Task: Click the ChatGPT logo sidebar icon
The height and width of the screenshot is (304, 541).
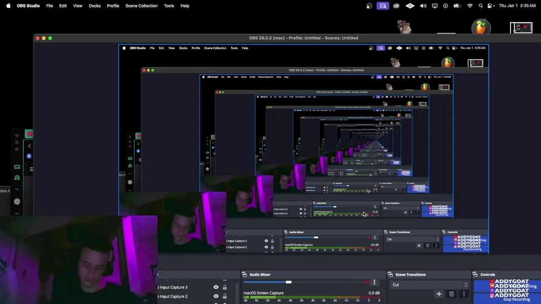Action: tap(17, 201)
